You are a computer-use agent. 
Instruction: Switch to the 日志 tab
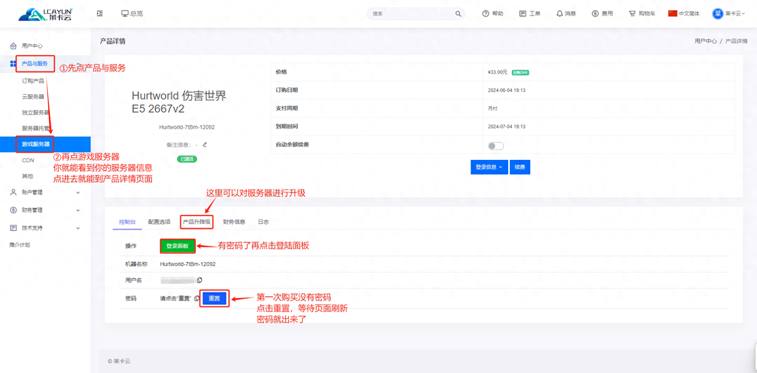tap(263, 222)
